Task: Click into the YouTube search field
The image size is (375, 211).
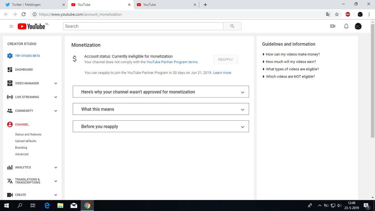Action: point(143,26)
